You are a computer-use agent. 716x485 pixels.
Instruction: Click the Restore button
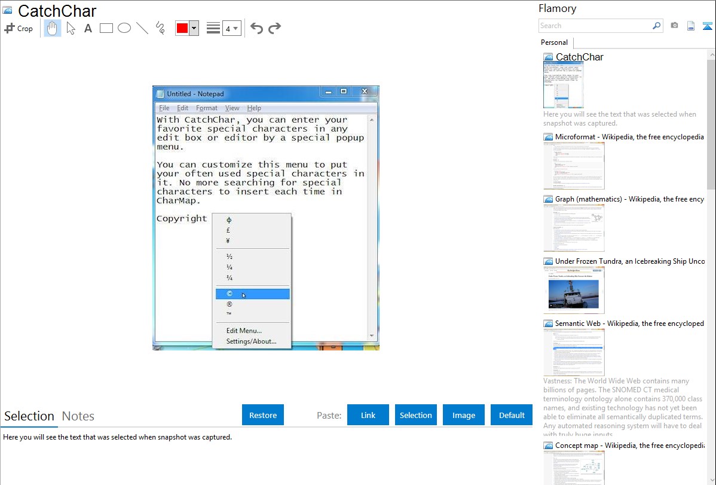[263, 415]
